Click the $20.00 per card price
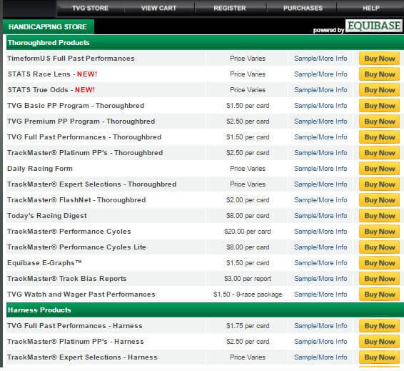 tap(248, 232)
